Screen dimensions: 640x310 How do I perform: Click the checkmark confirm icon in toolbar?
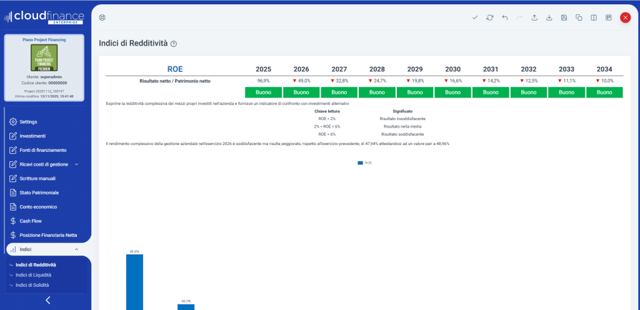coord(475,17)
